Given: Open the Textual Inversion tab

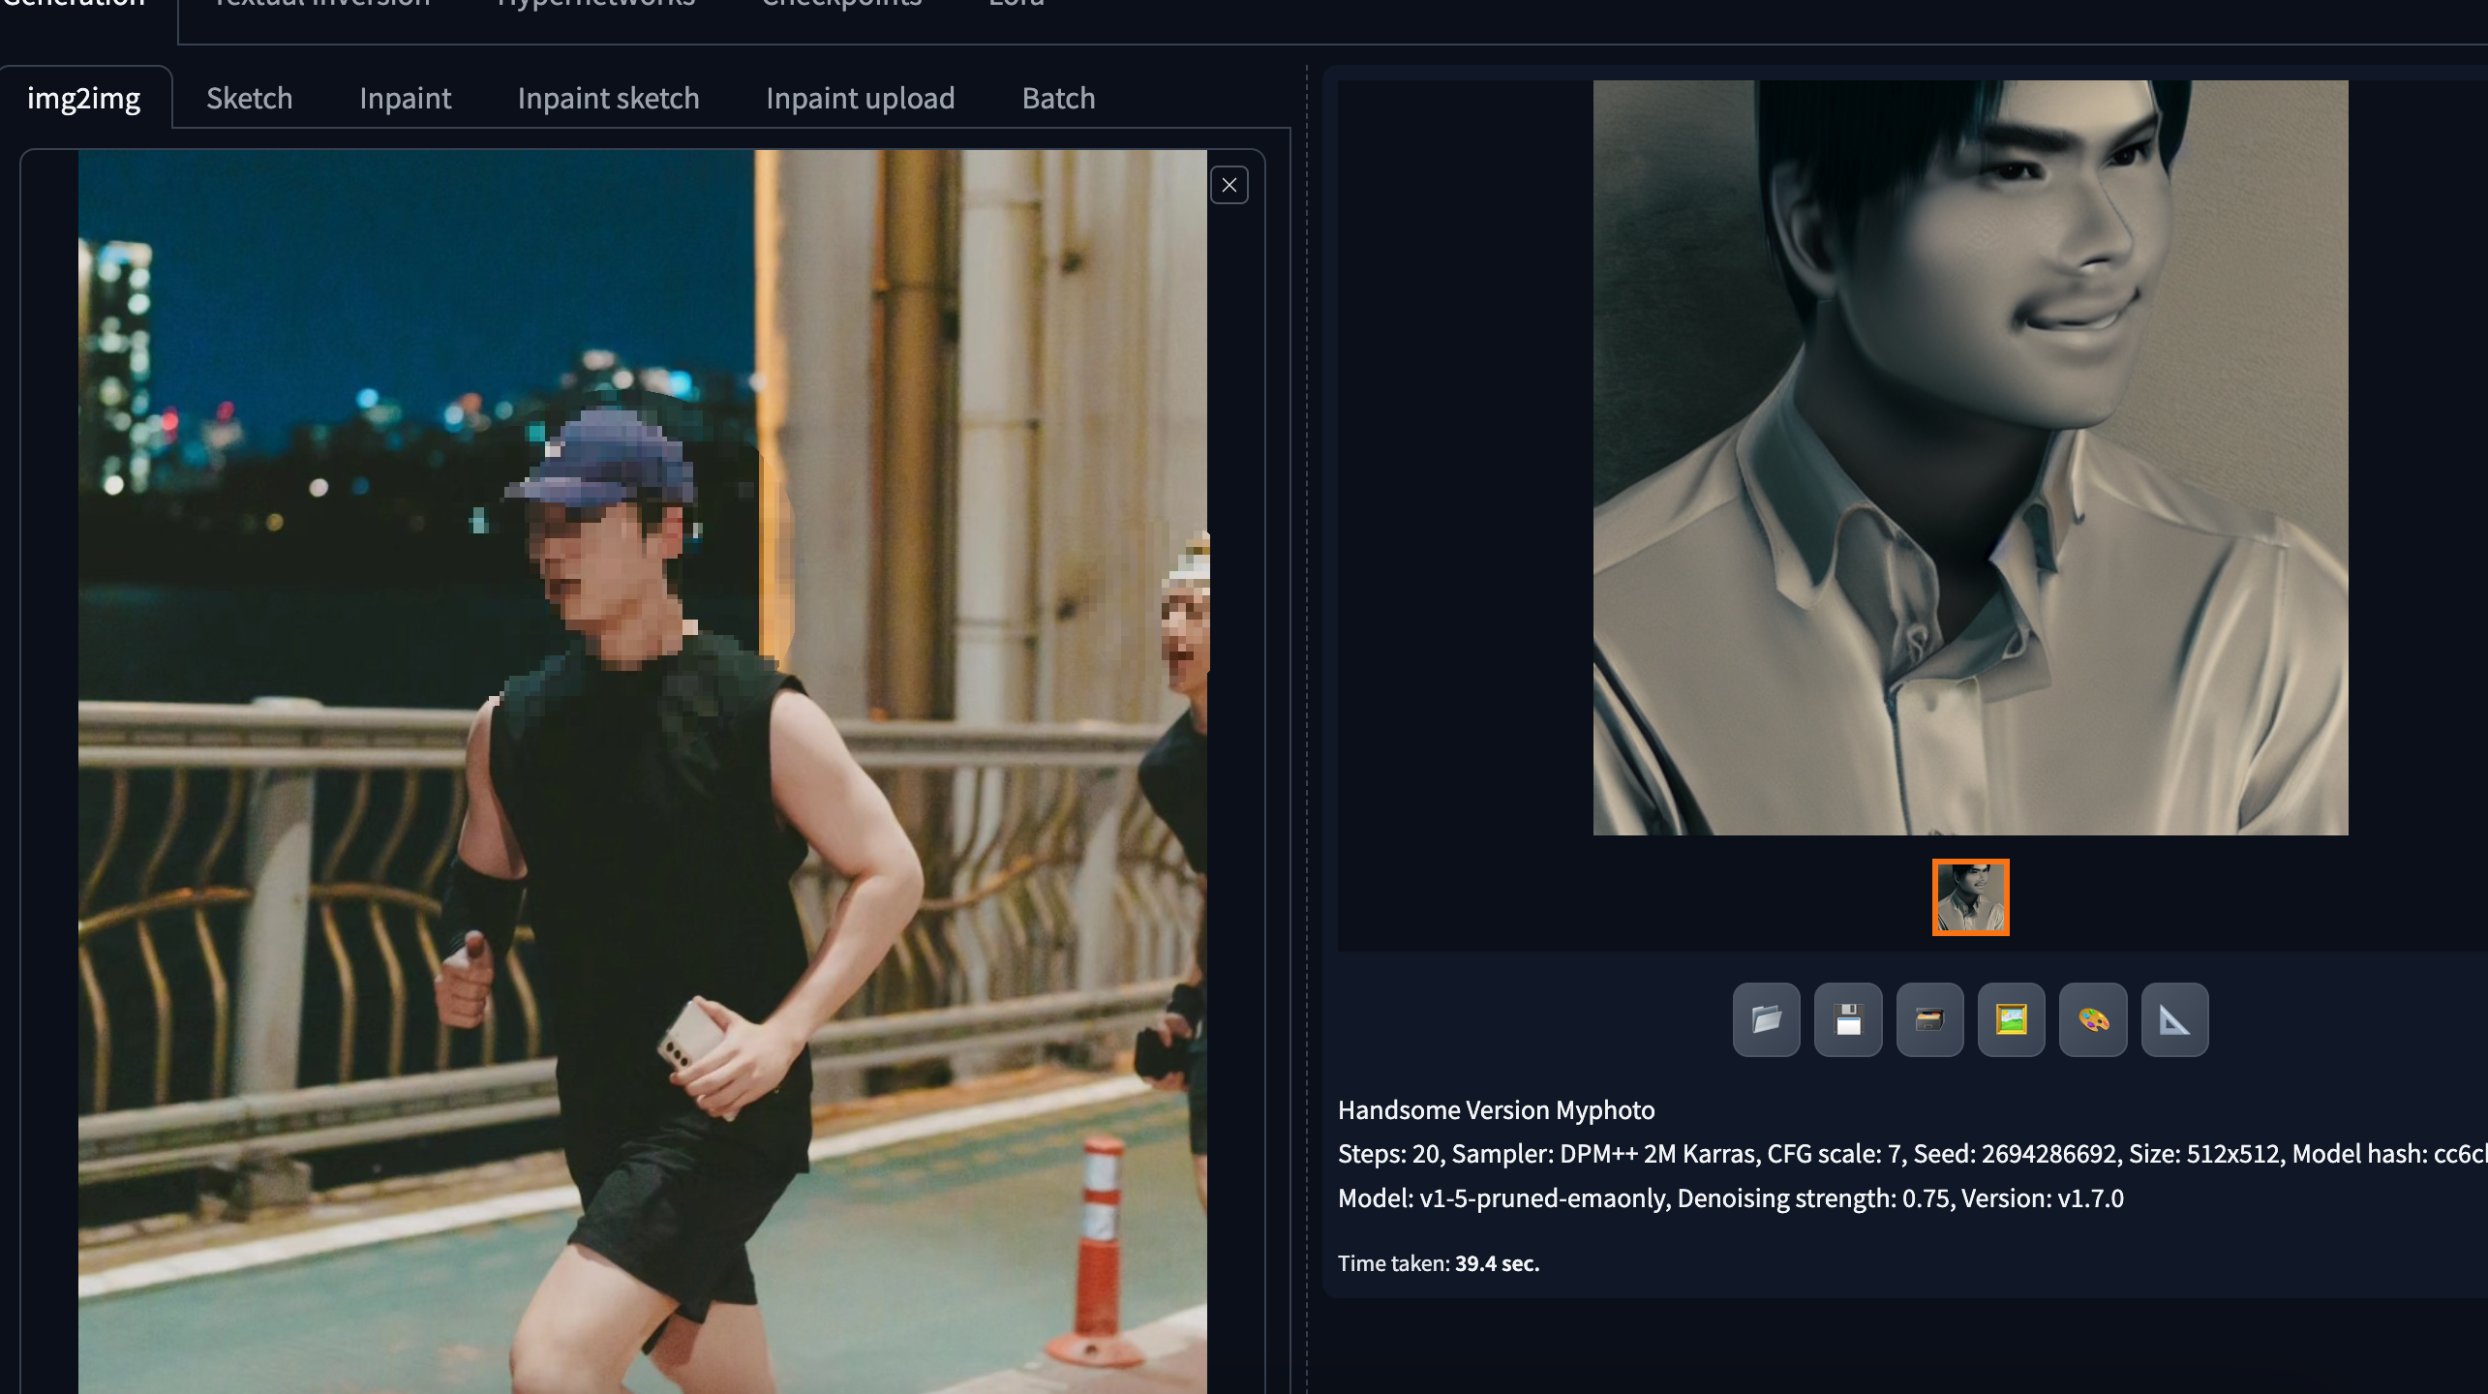Looking at the screenshot, I should (x=321, y=6).
